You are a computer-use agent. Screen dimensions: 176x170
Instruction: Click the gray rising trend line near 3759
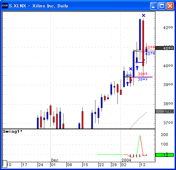(138, 120)
